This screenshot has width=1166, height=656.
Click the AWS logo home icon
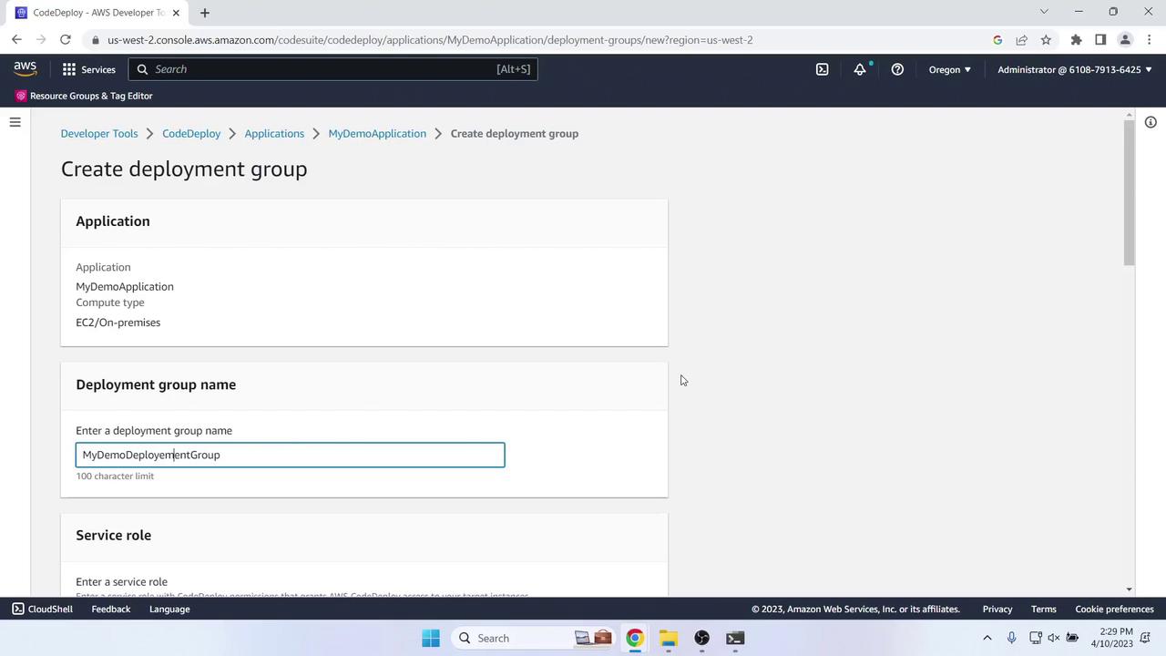click(x=26, y=69)
